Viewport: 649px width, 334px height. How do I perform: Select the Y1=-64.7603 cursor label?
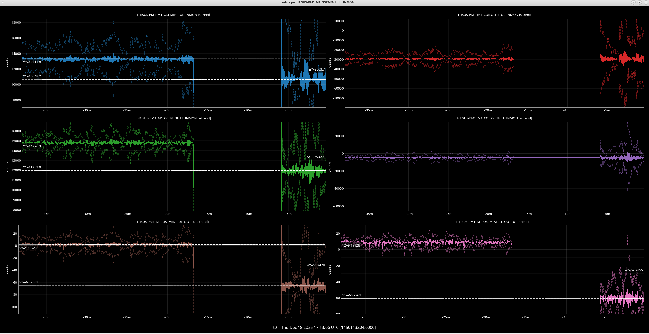click(29, 282)
